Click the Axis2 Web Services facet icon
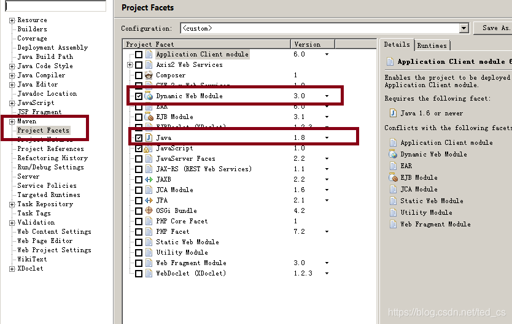Screen dimensions: 512x324 pos(149,64)
